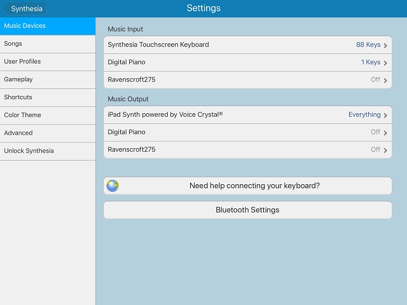The image size is (407, 305).
Task: Open Synthesia Touchscreen Keyboard input row
Action: click(x=247, y=45)
